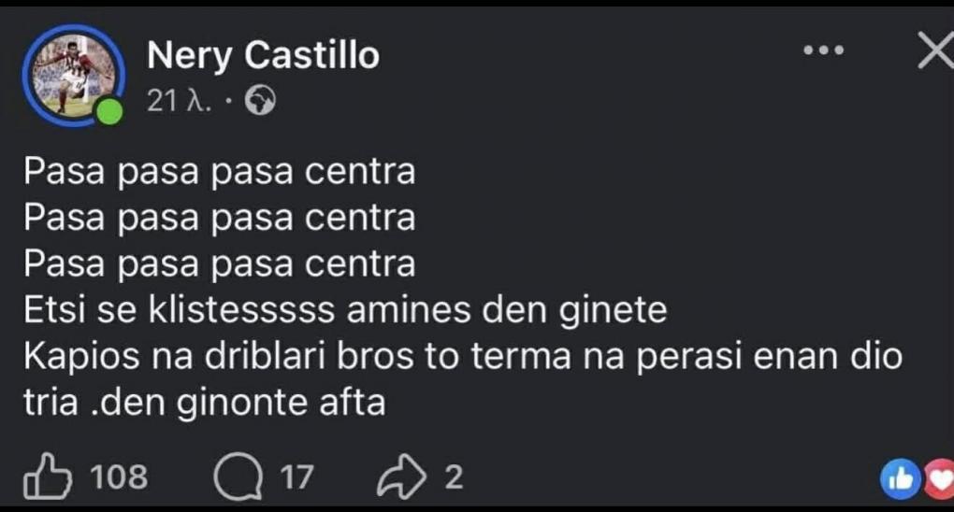Open comments via the speech bubble icon
The width and height of the screenshot is (954, 512).
(234, 478)
